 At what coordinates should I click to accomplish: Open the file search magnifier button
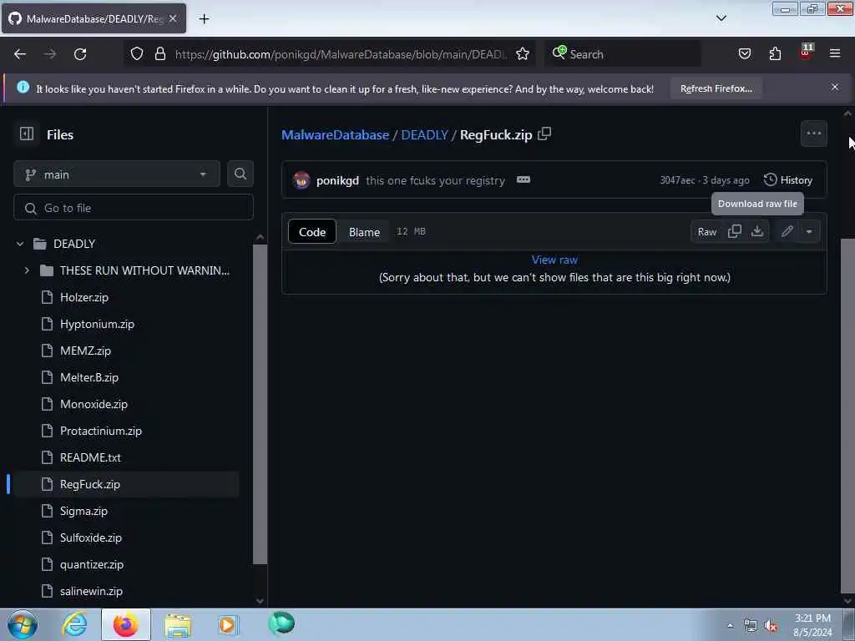(x=240, y=174)
